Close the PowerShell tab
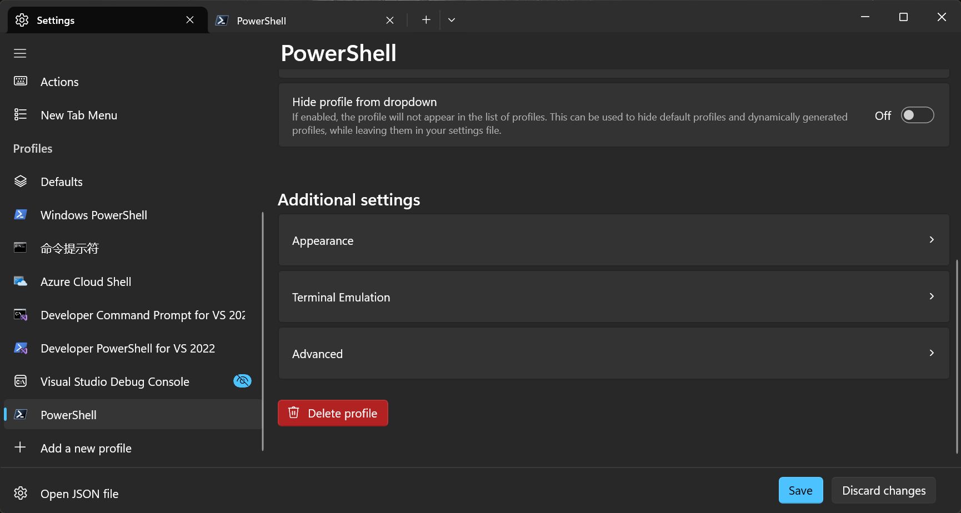This screenshot has width=961, height=513. [x=390, y=20]
